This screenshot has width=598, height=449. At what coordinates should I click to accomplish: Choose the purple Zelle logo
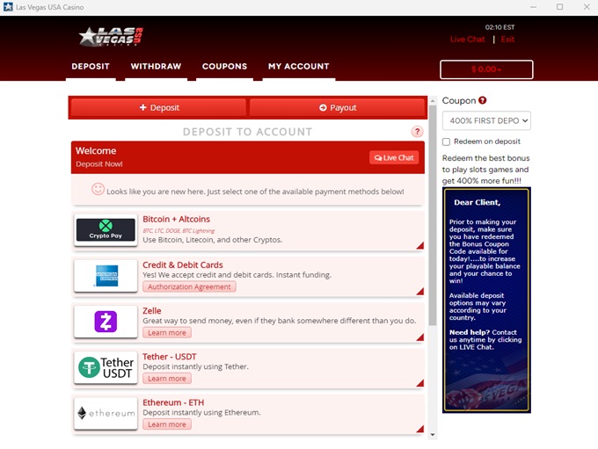(106, 322)
